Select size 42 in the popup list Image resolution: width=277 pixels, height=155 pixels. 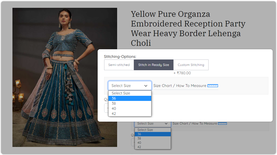click(x=130, y=114)
